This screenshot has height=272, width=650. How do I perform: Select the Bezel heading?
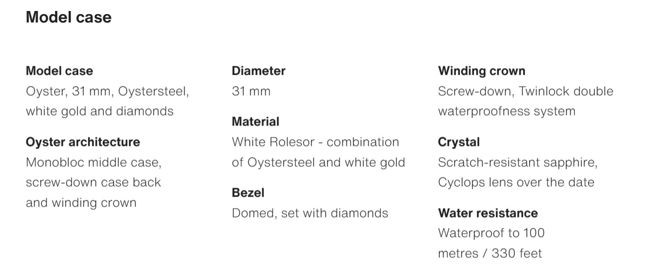[x=248, y=192]
